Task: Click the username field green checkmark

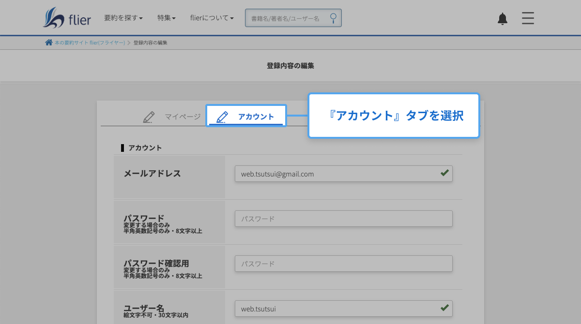Action: tap(444, 308)
